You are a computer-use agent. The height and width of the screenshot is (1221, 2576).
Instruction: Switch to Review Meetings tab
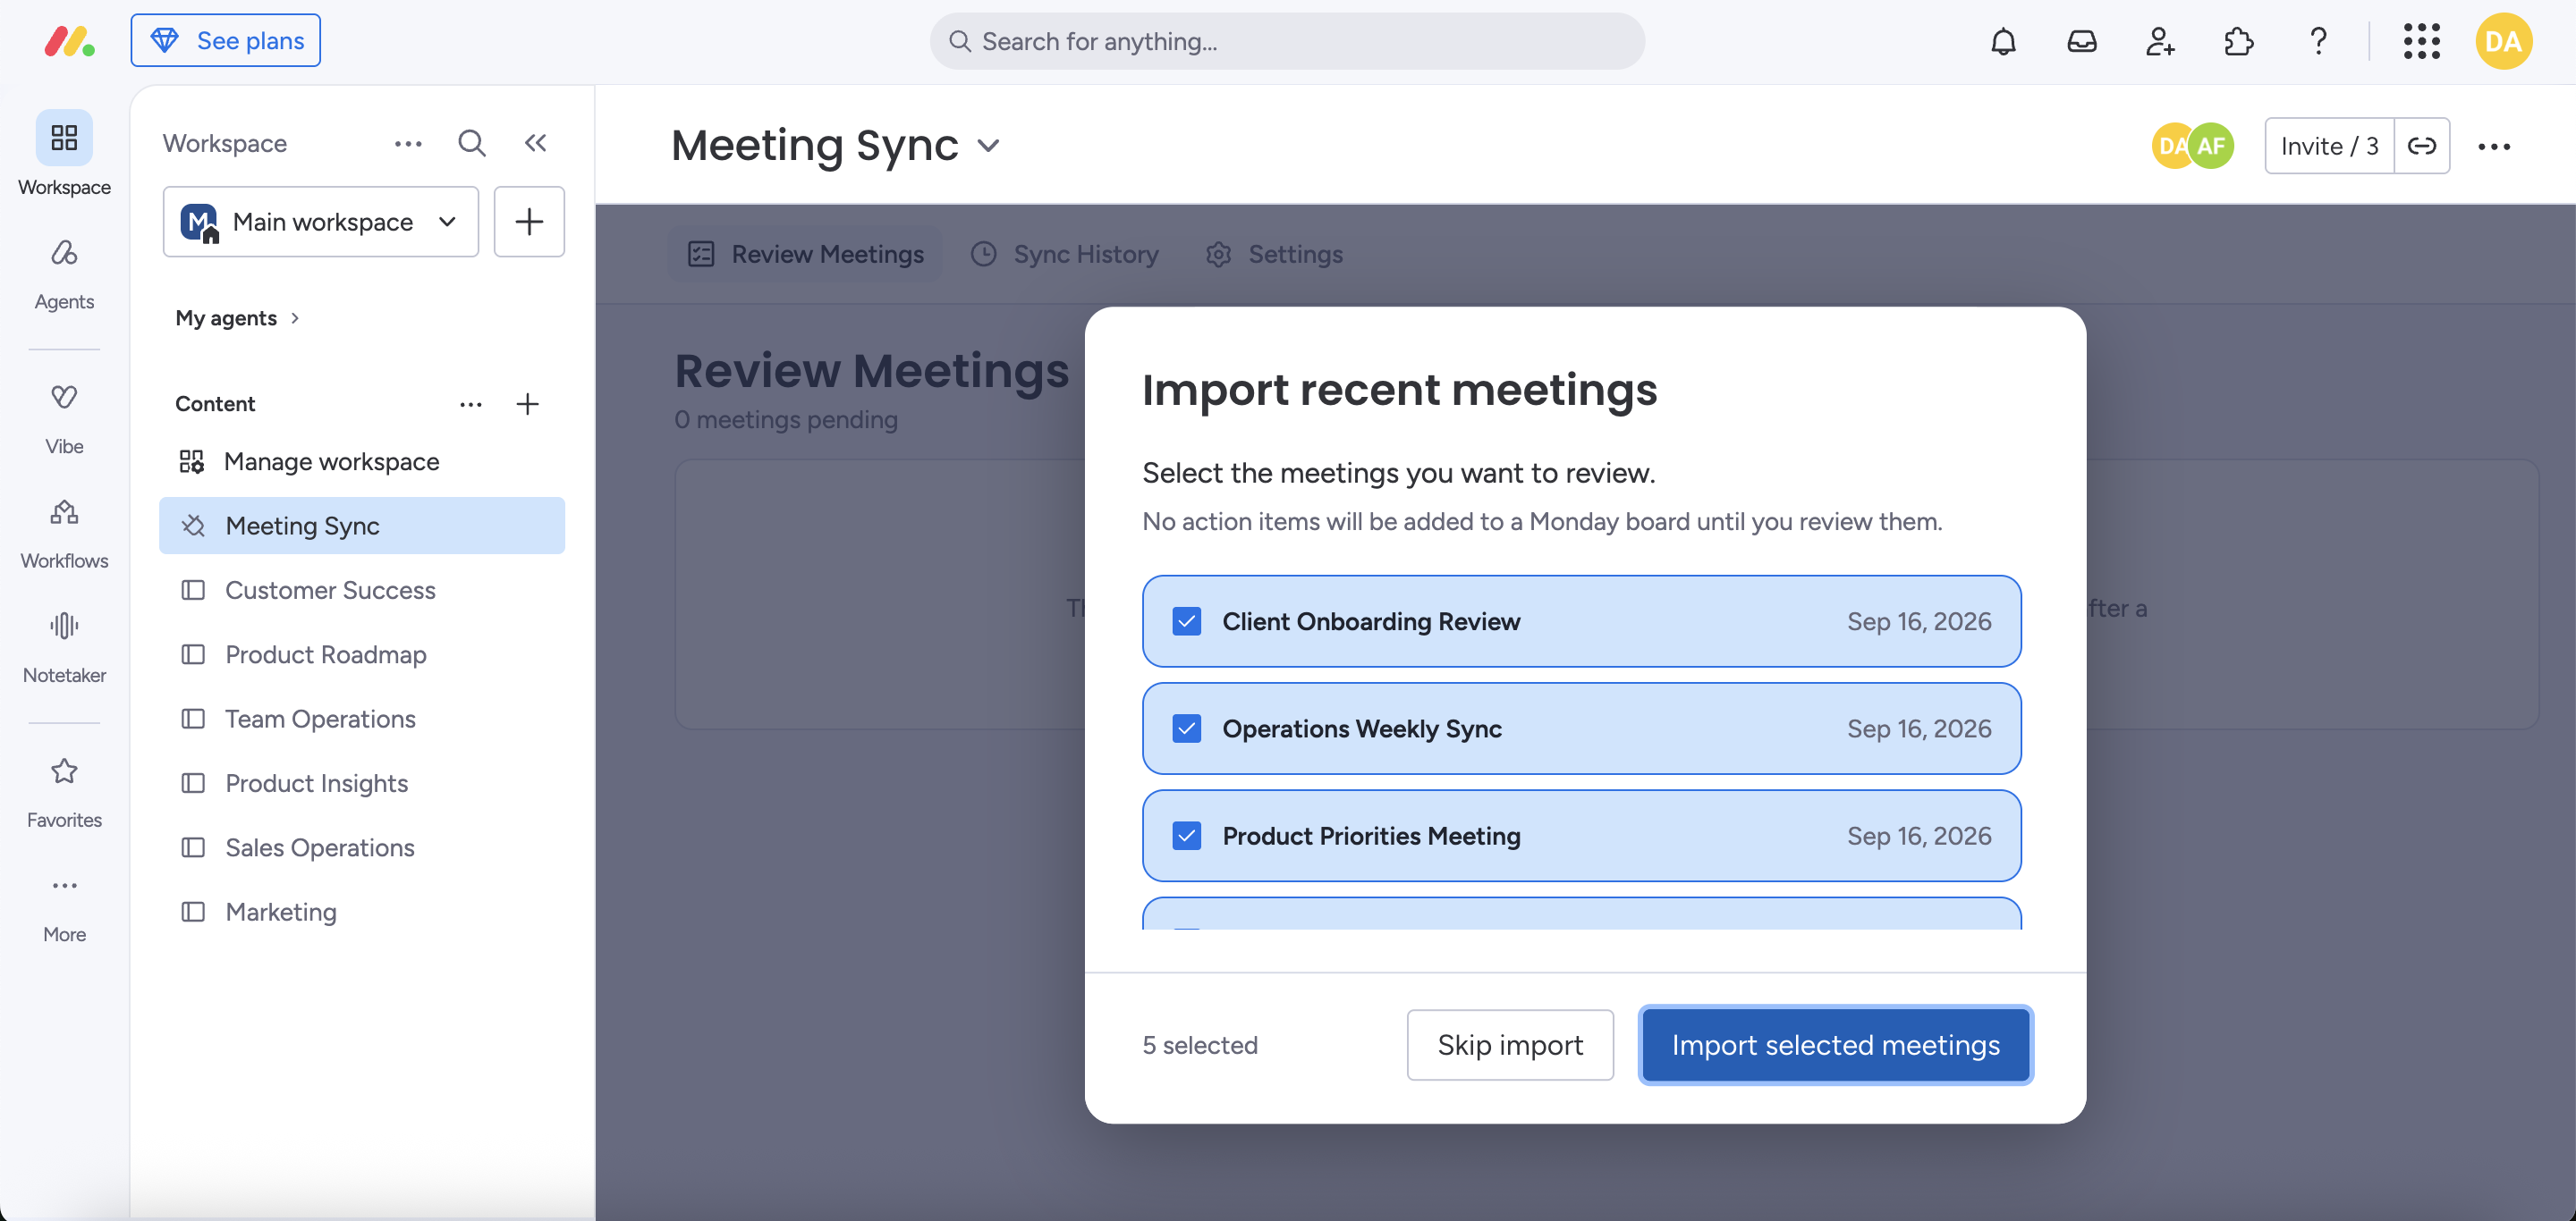(x=805, y=254)
